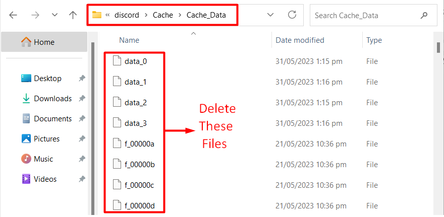Expand hidden breadcrumb path before discord

(x=107, y=15)
